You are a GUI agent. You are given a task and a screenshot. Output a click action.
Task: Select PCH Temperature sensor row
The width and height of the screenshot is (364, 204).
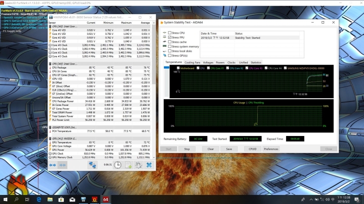coord(100,131)
